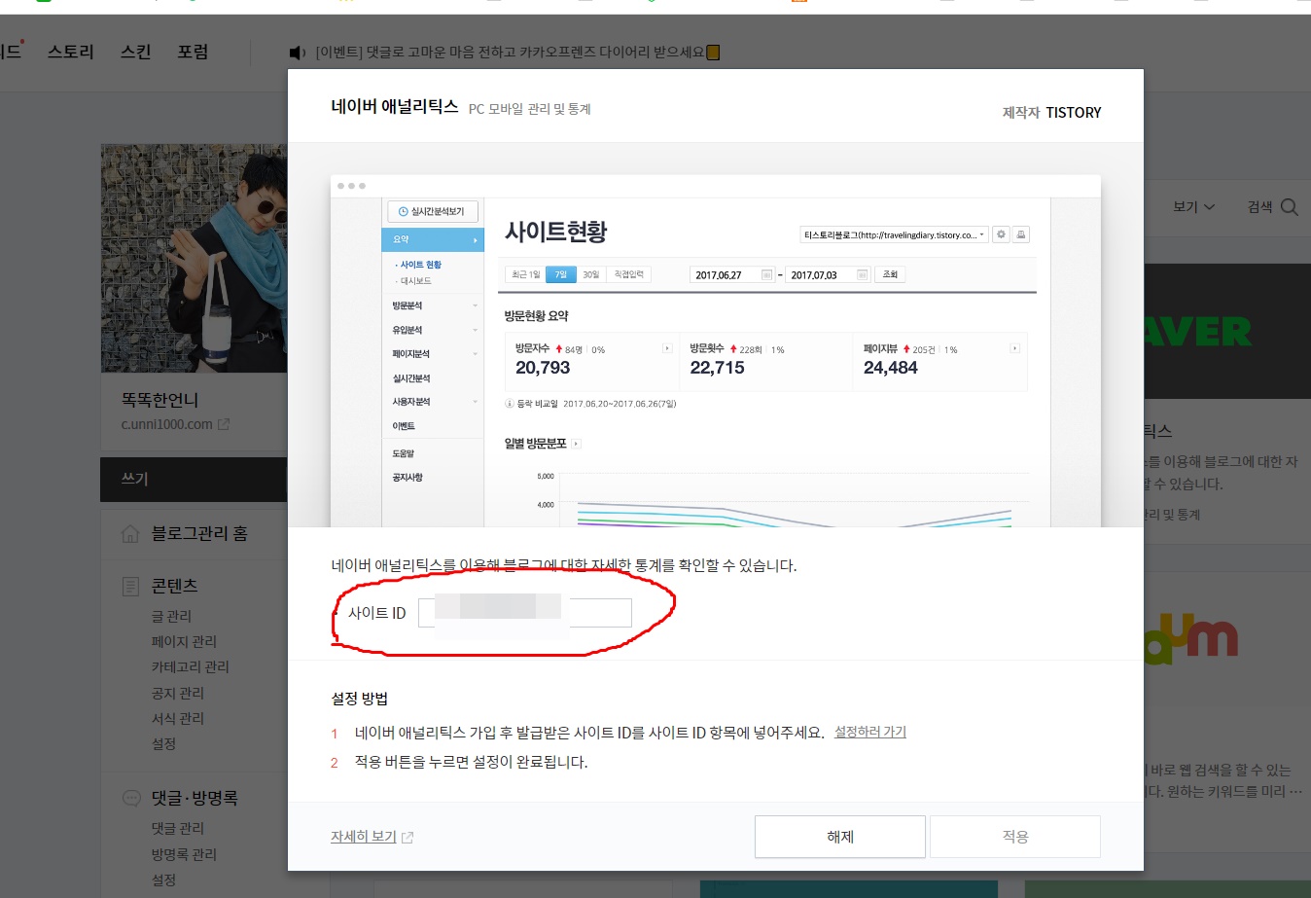Screen dimensions: 1311x898
Task: Open 카테고리 관리
Action: [x=190, y=666]
